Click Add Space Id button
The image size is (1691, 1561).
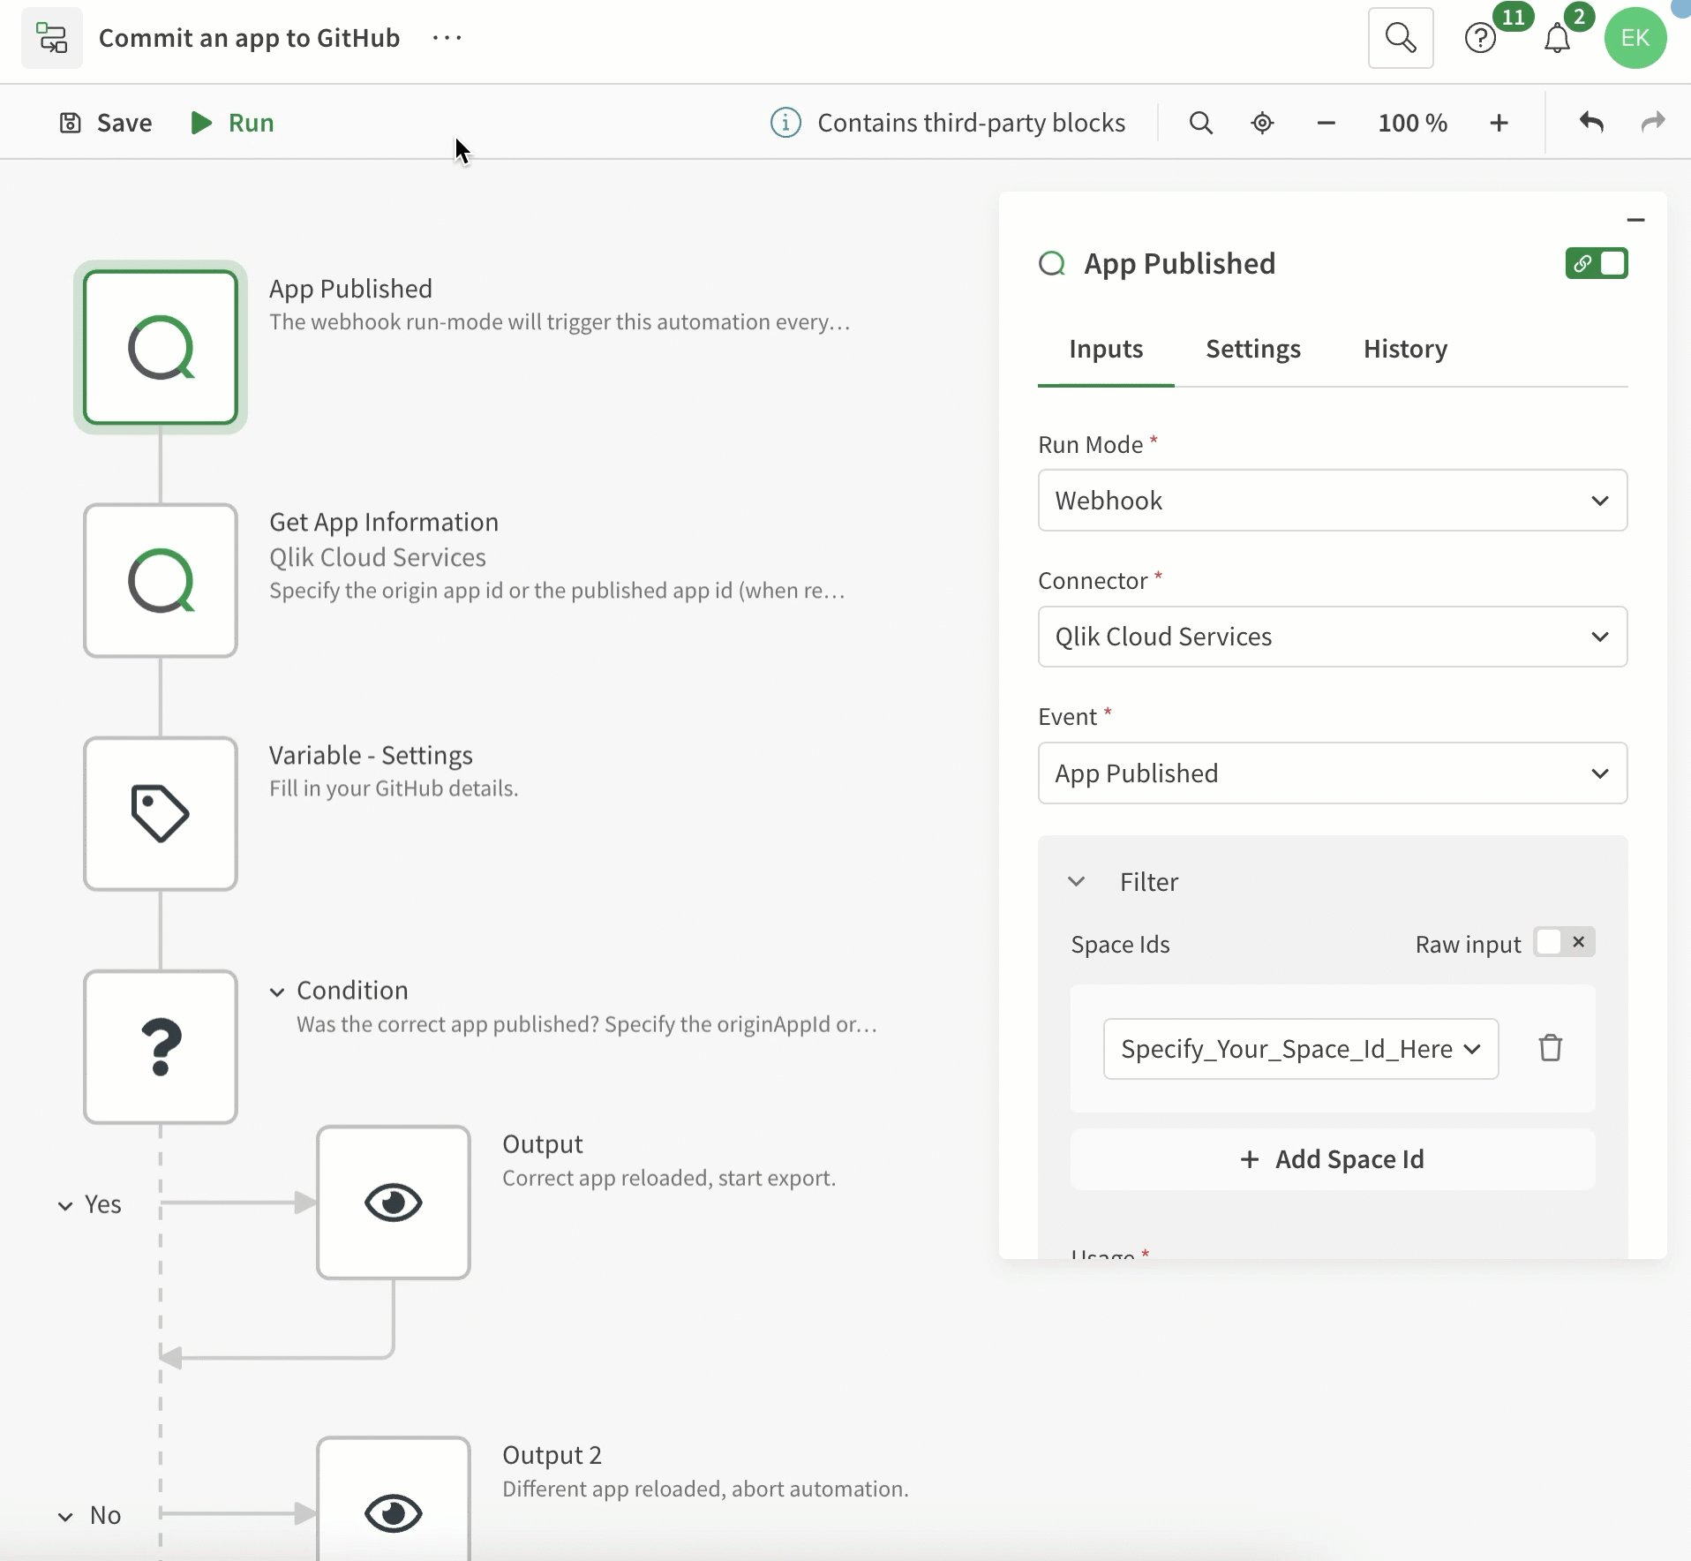point(1332,1159)
